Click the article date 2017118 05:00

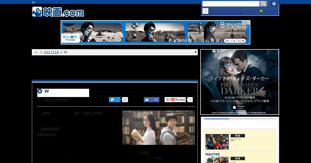tap(56, 100)
